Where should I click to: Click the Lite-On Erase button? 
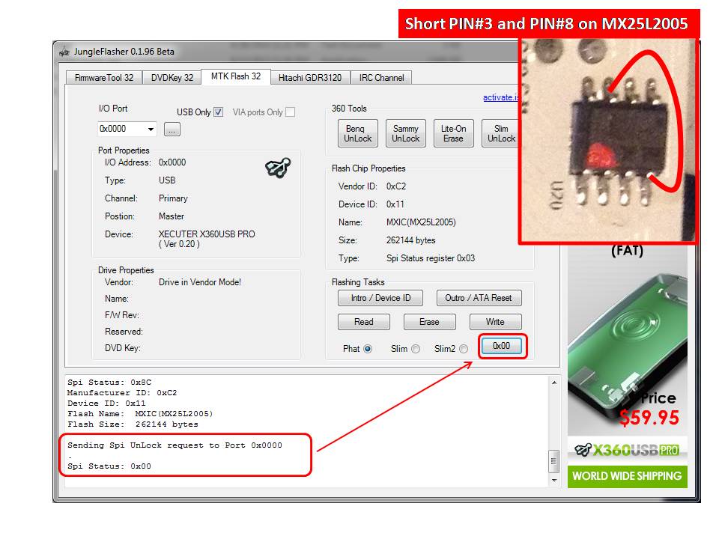(x=454, y=133)
